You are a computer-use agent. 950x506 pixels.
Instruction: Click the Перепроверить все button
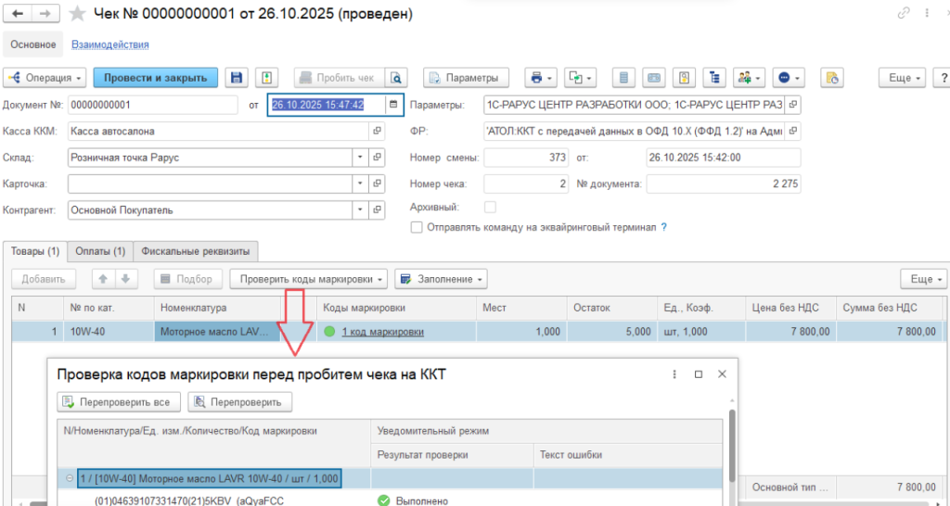(x=118, y=401)
